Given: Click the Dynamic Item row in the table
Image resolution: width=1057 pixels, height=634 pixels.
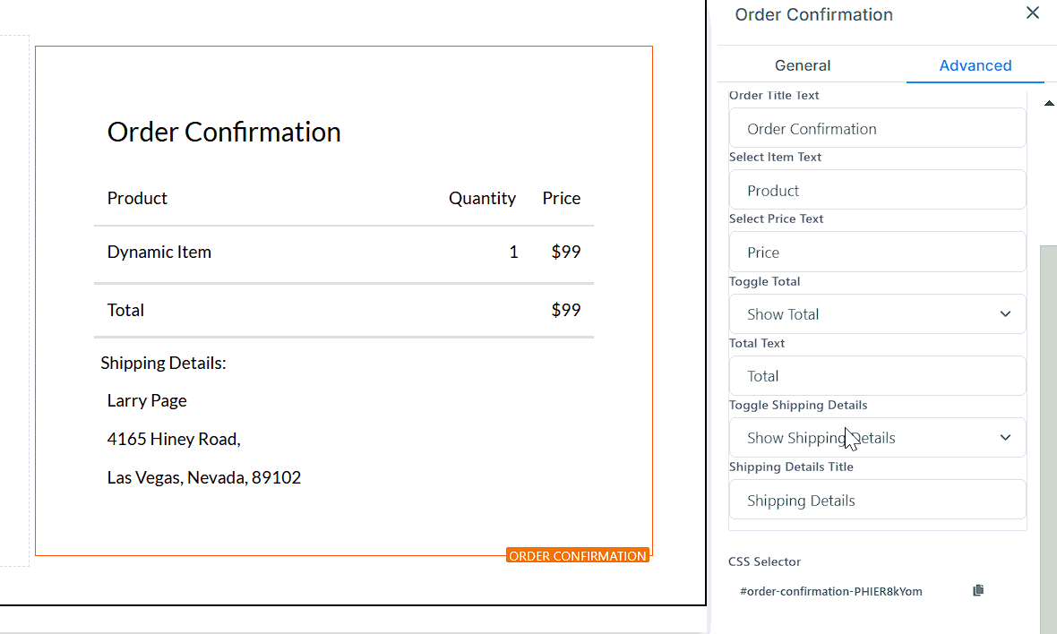Looking at the screenshot, I should pos(159,253).
